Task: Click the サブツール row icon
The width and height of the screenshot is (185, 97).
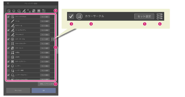Action: pos(13,26)
